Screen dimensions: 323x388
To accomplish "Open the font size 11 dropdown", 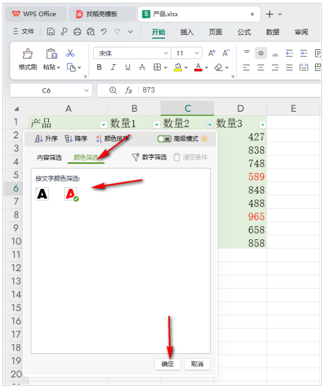I will point(187,53).
